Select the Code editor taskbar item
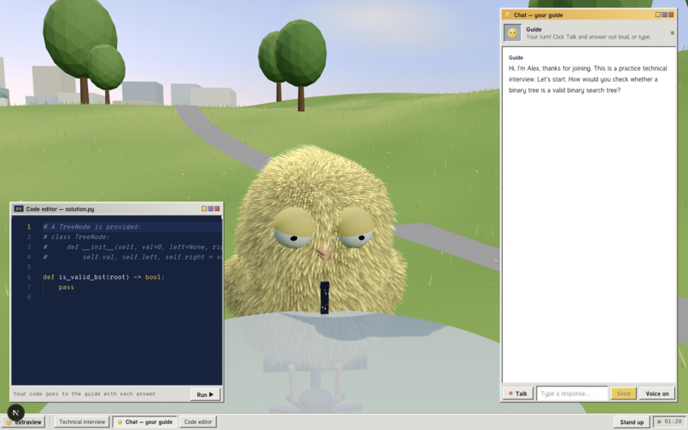Viewport: 688px width, 430px height. tap(198, 422)
